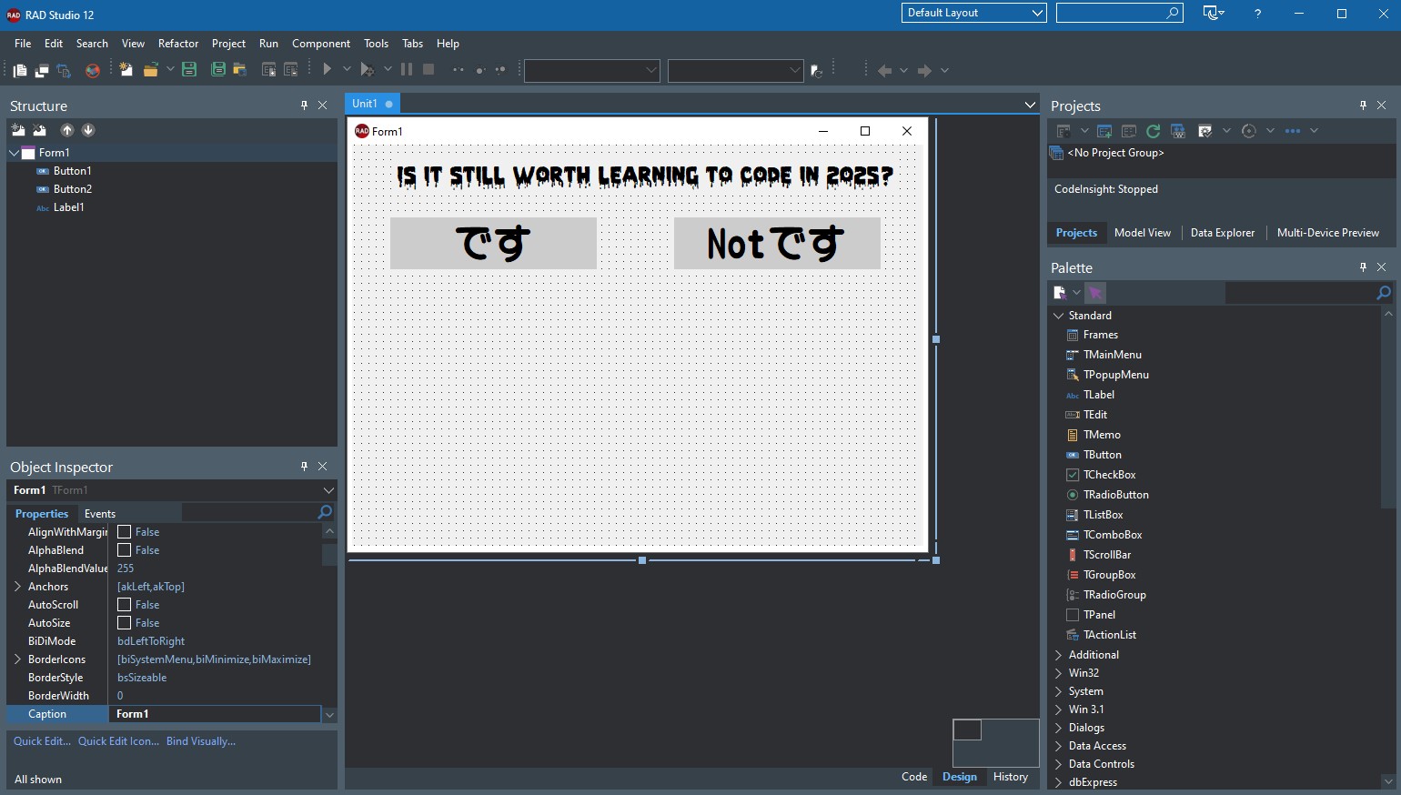Click the Caption property value field

[x=215, y=714]
